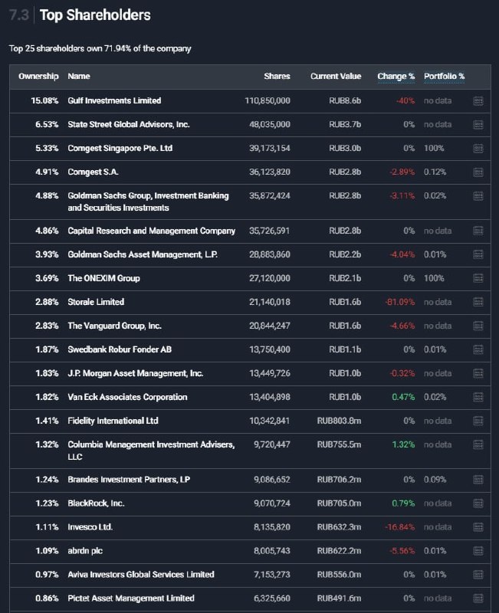Open details icon for Columbia Management Investment Advisers row

pos(478,445)
